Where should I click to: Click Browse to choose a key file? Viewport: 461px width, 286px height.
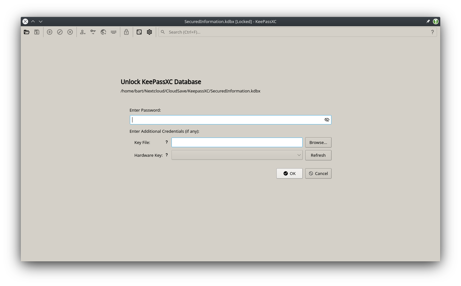pyautogui.click(x=318, y=142)
